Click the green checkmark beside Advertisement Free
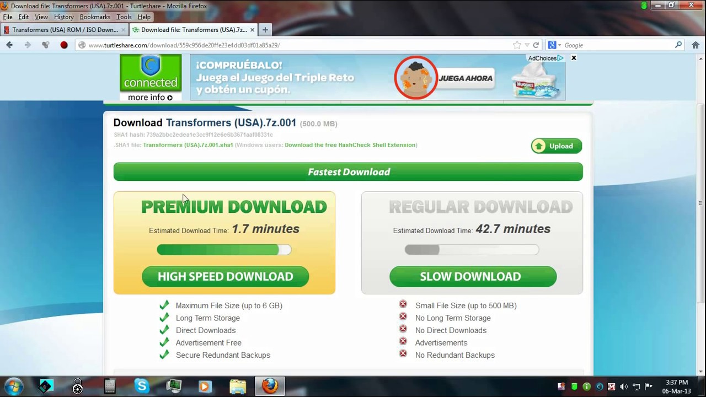Screen dimensions: 706x397 pos(164,342)
